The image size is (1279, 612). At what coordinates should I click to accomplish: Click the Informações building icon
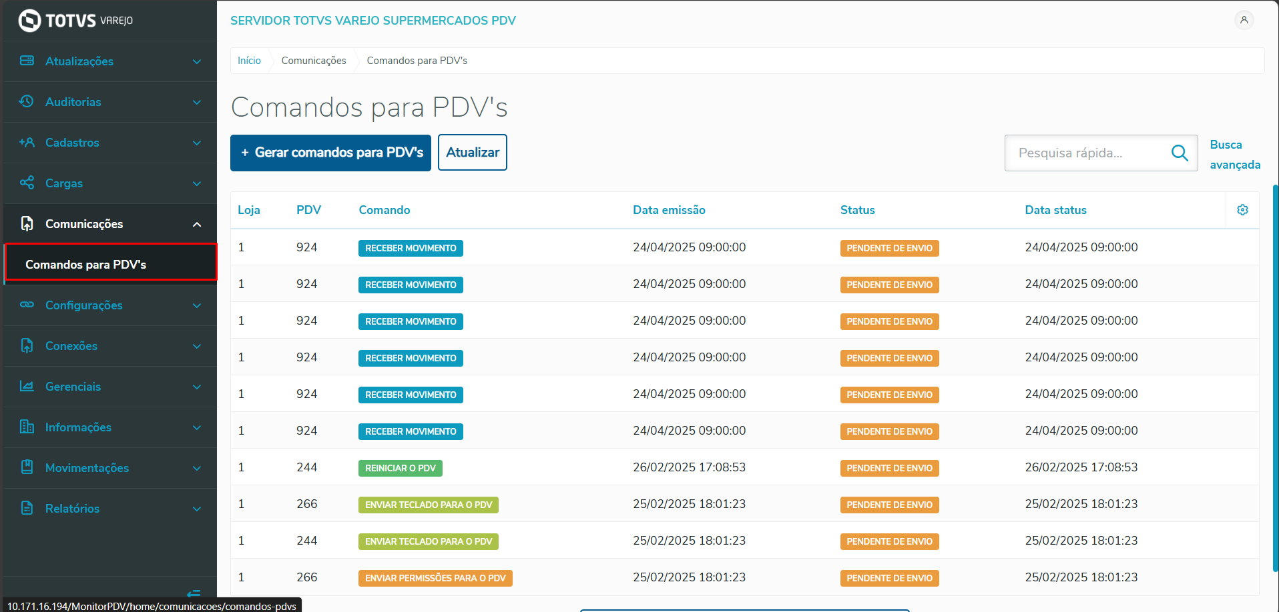(27, 427)
